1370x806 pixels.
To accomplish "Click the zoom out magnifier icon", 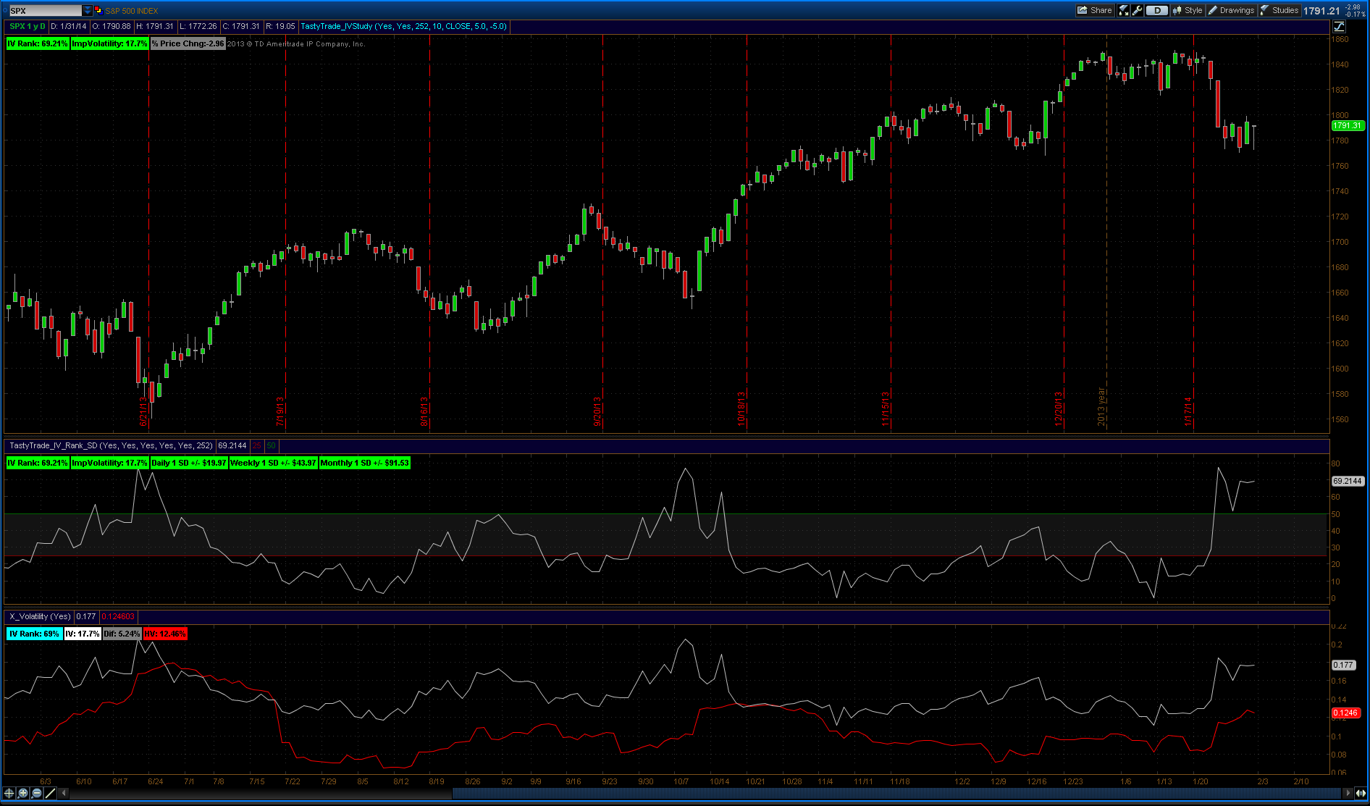I will pyautogui.click(x=37, y=793).
